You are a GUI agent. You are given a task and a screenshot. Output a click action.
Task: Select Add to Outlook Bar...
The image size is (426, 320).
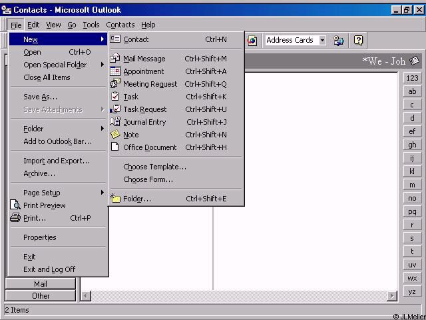click(58, 141)
